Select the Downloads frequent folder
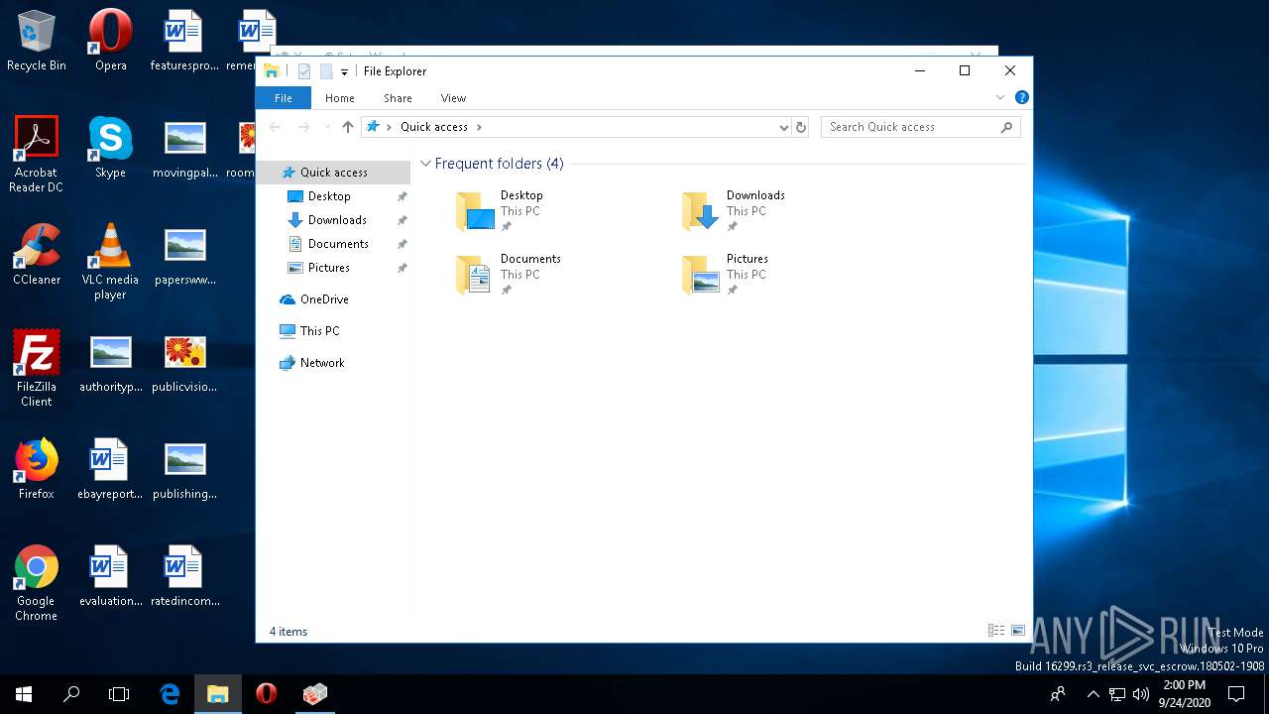The image size is (1269, 714). [x=735, y=211]
